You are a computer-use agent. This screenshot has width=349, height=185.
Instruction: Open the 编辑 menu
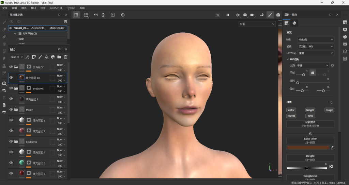(14, 8)
